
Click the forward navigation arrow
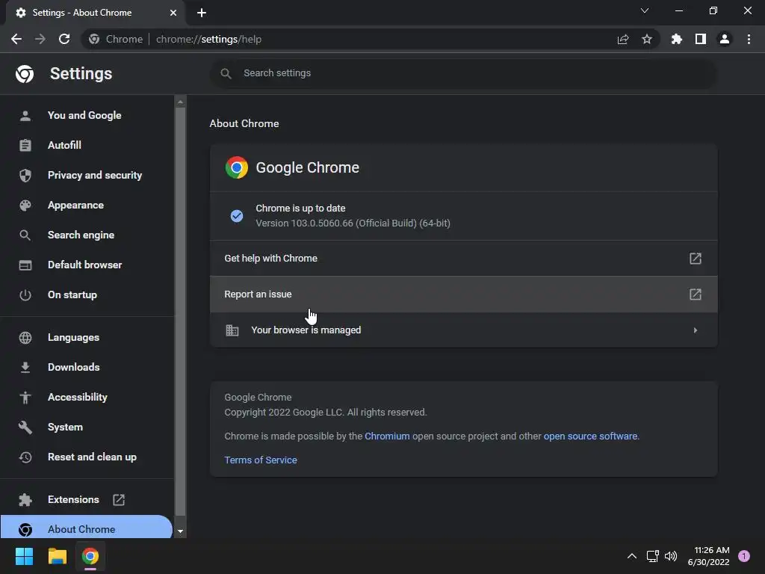point(40,39)
